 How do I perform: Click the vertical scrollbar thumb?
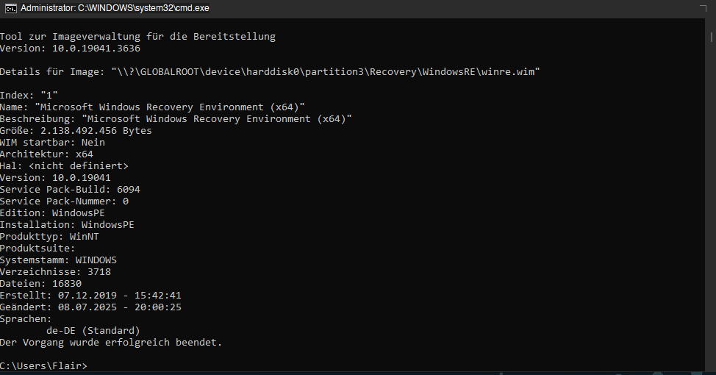point(712,37)
